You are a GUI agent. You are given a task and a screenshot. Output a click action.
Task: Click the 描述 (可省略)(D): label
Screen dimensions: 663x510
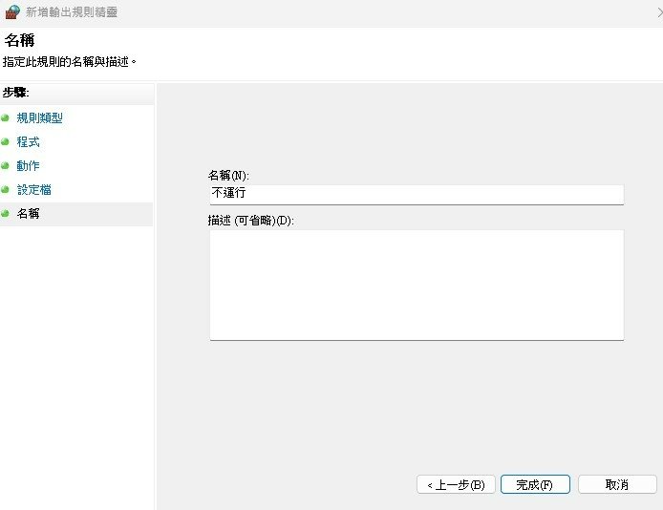[250, 221]
